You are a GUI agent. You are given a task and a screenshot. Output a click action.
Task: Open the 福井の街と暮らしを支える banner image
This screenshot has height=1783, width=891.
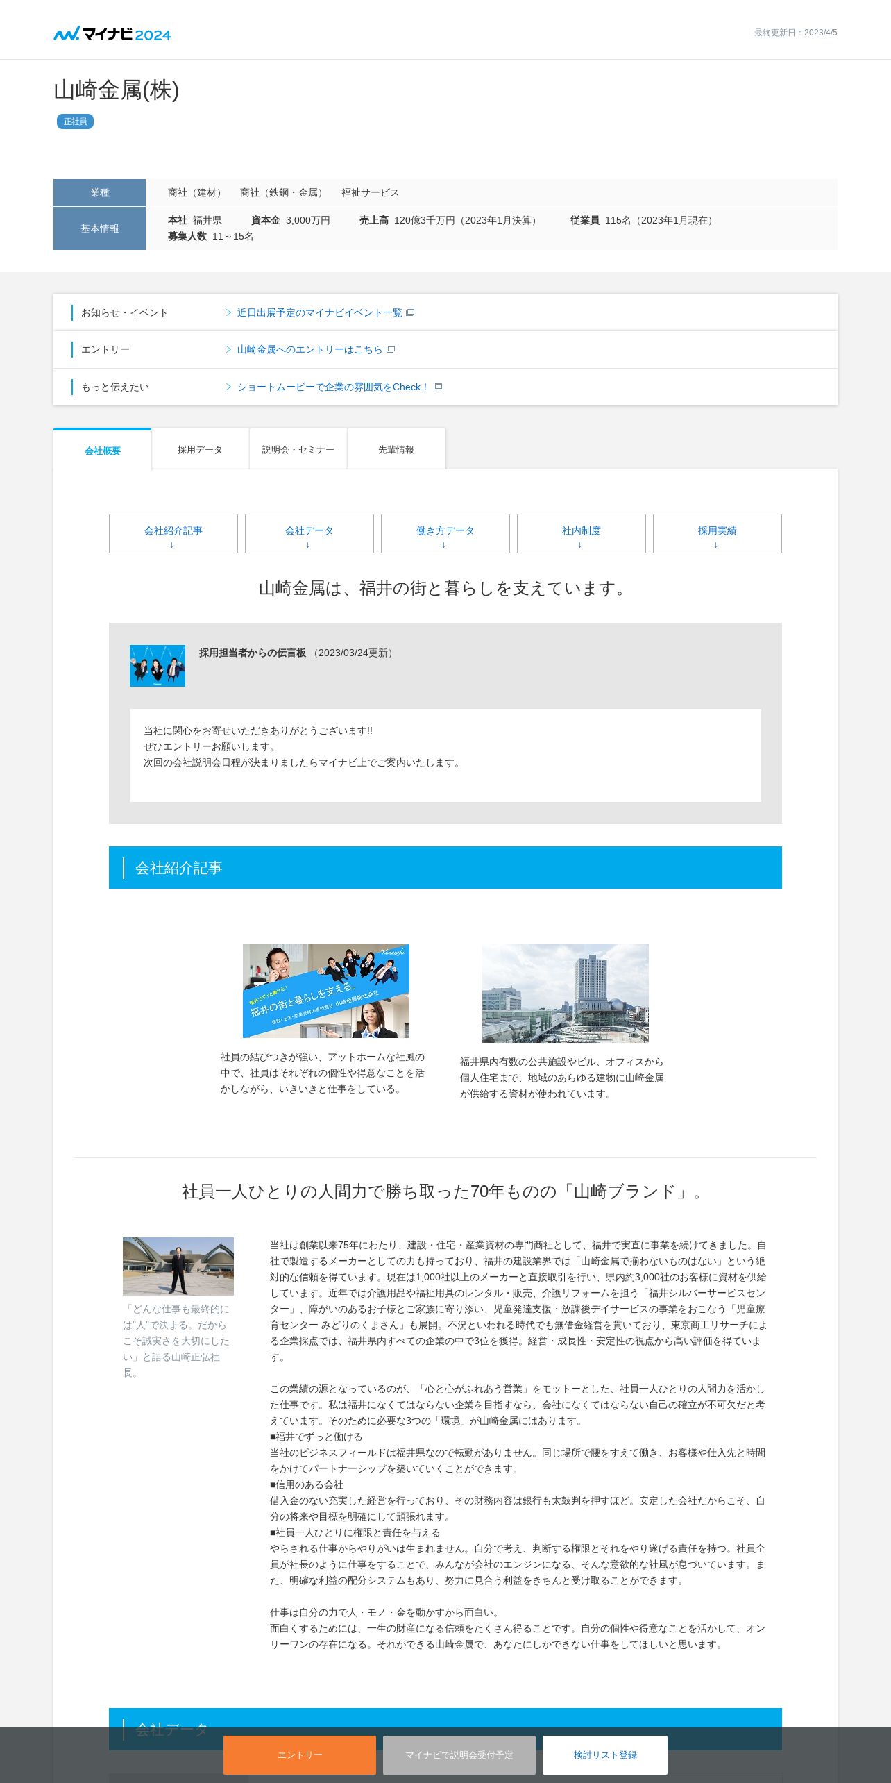pyautogui.click(x=326, y=991)
